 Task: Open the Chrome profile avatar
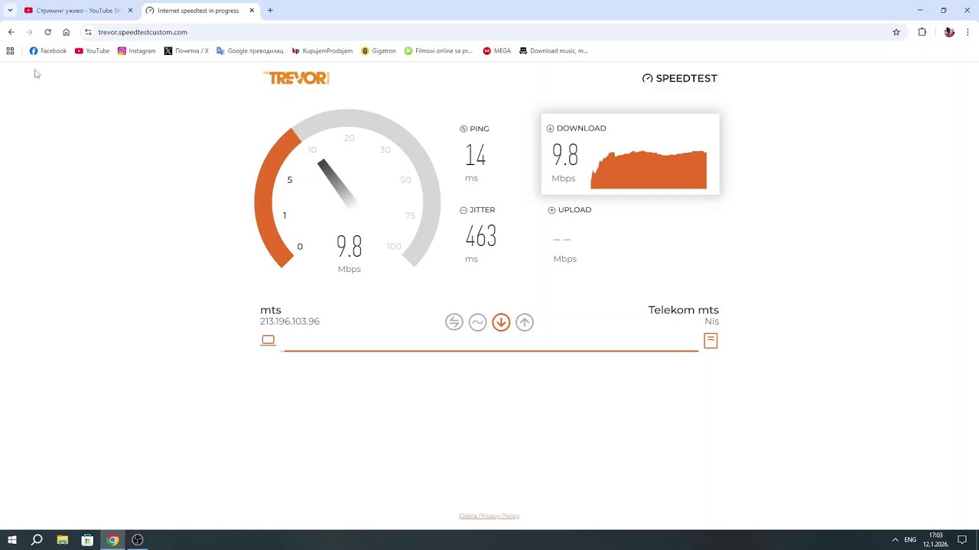tap(949, 32)
